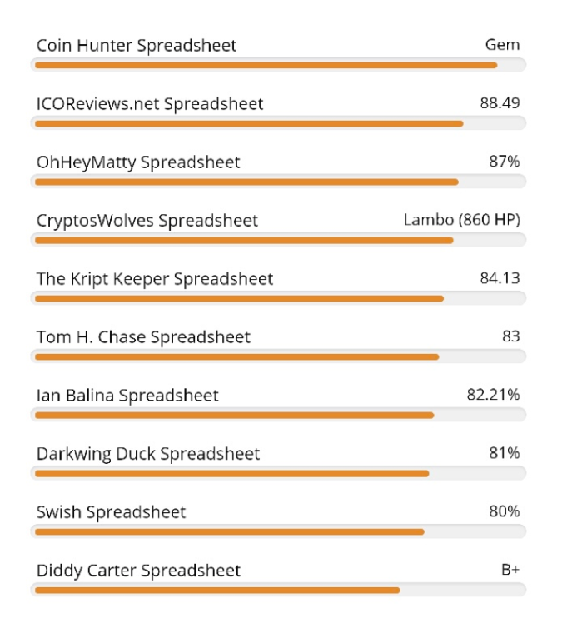Click the Tom H. Chase Spreadsheet link
This screenshot has height=623, width=577.
(143, 337)
